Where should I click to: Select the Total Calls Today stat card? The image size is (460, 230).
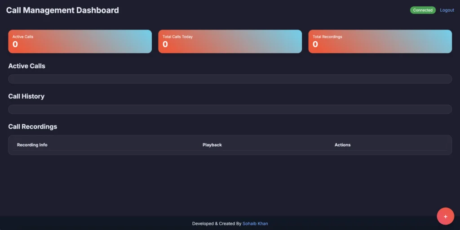pyautogui.click(x=230, y=41)
